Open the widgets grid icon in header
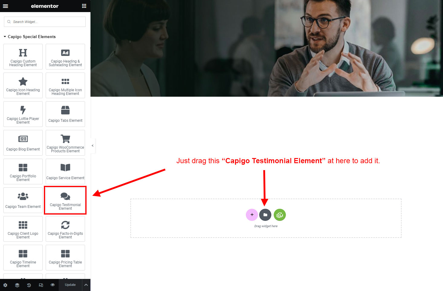443x291 pixels. click(x=84, y=6)
